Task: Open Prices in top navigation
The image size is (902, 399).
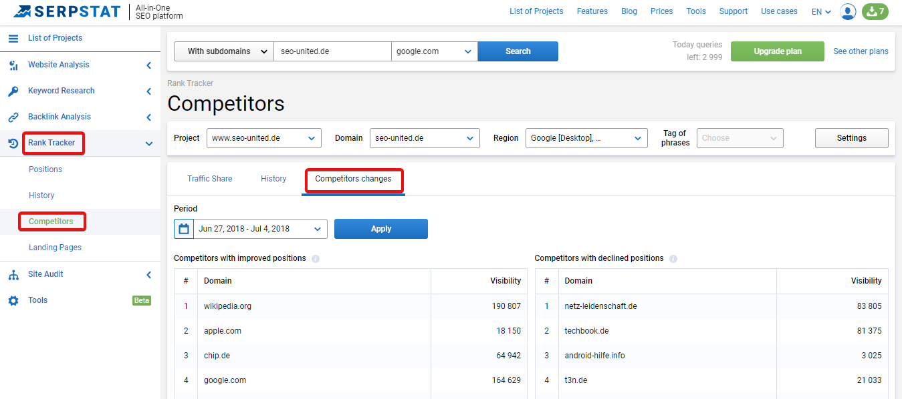Action: 662,11
